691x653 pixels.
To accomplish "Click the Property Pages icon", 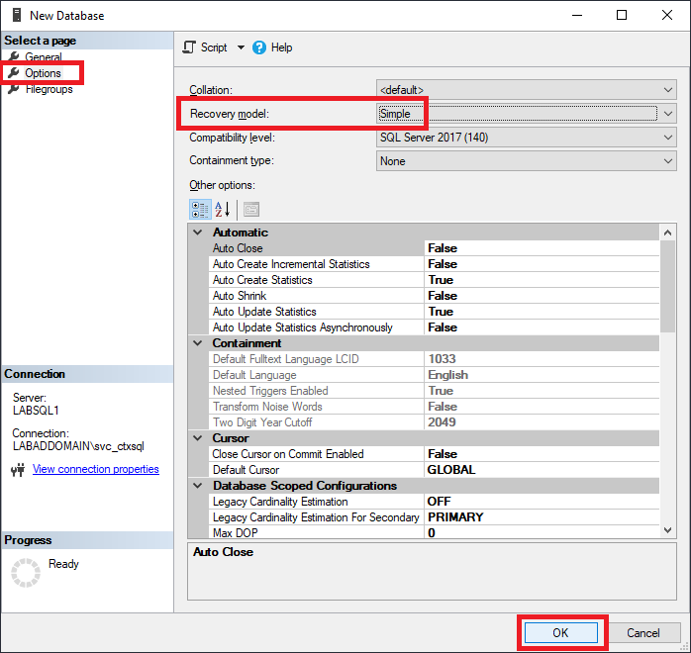I will tap(250, 209).
